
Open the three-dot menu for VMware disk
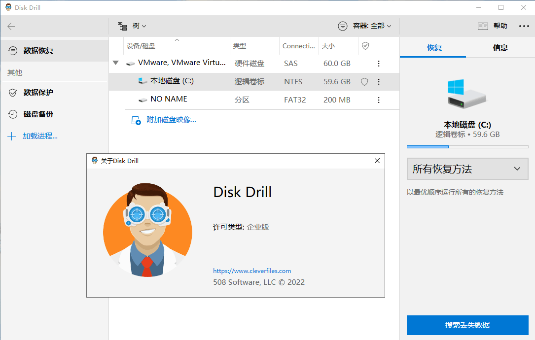pos(379,64)
